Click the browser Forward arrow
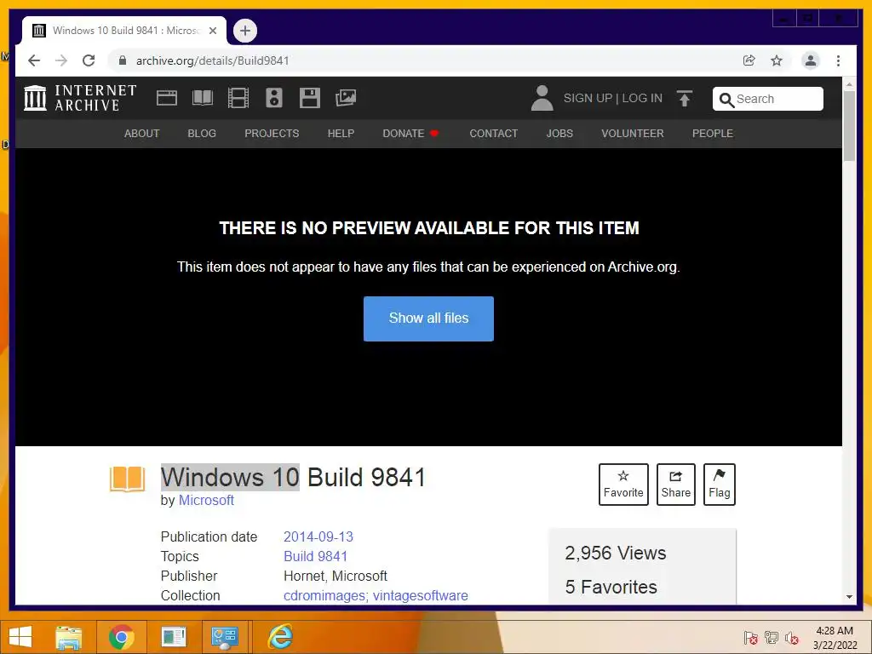872x654 pixels. [x=61, y=60]
